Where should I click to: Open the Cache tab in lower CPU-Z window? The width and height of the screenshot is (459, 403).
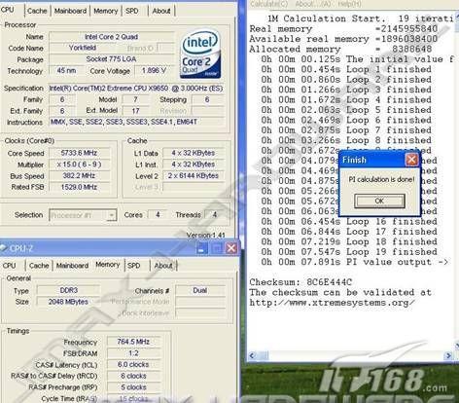[x=39, y=266]
